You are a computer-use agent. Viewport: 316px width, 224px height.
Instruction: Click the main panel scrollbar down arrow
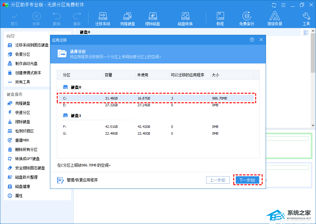point(313,125)
